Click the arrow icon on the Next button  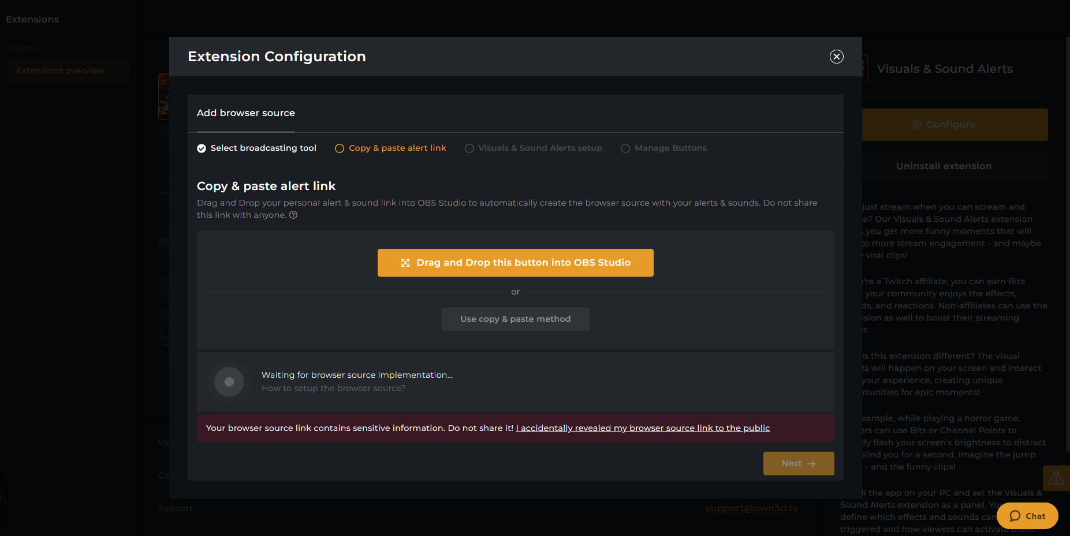[811, 464]
